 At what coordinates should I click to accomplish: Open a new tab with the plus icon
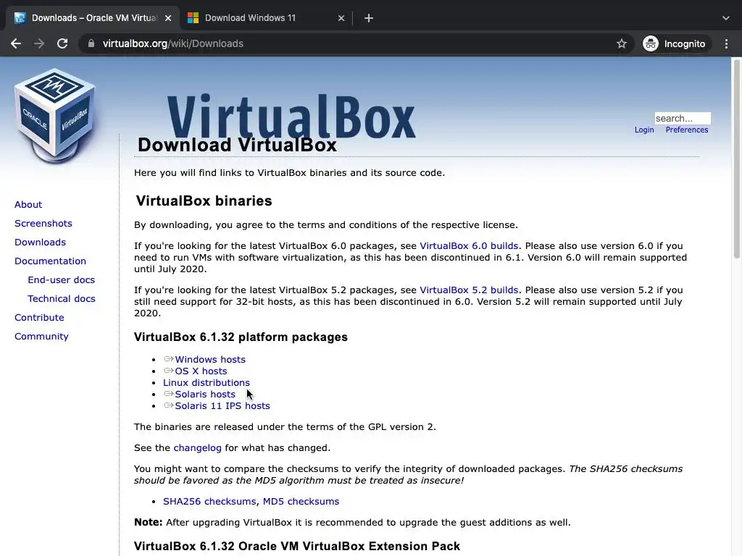click(369, 18)
